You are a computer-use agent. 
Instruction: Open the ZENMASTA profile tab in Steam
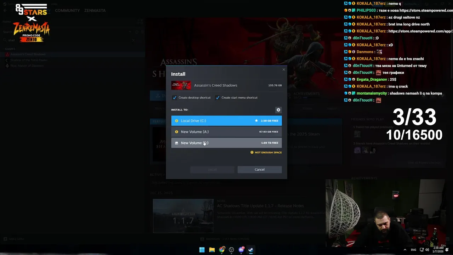[x=95, y=11]
